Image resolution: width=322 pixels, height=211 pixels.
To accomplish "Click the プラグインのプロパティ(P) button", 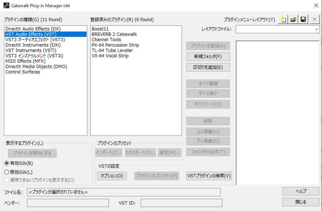I will (157, 176).
